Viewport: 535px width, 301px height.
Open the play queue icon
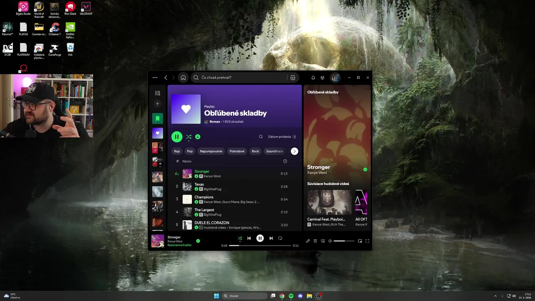316,241
